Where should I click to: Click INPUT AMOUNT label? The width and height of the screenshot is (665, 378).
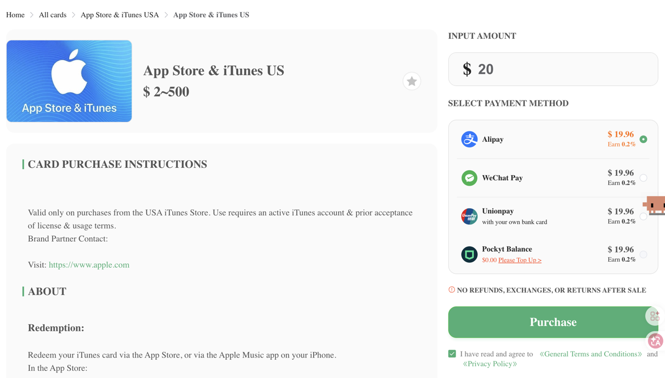482,36
